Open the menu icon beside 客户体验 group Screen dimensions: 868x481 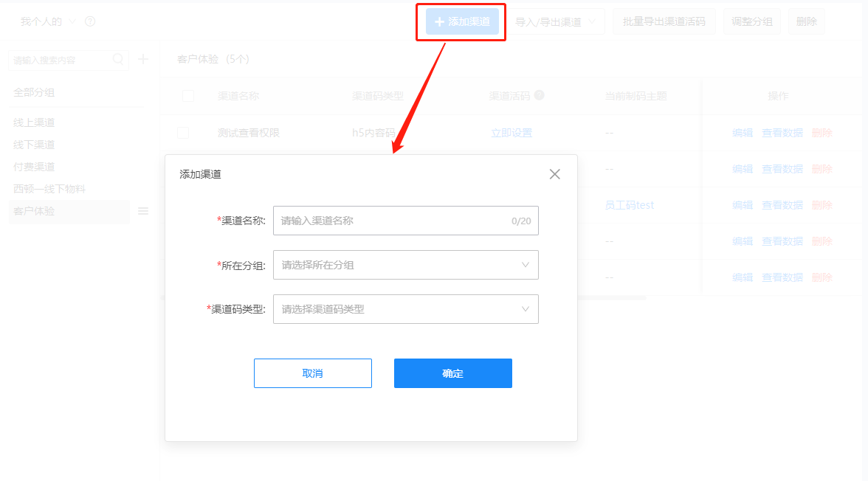click(143, 211)
